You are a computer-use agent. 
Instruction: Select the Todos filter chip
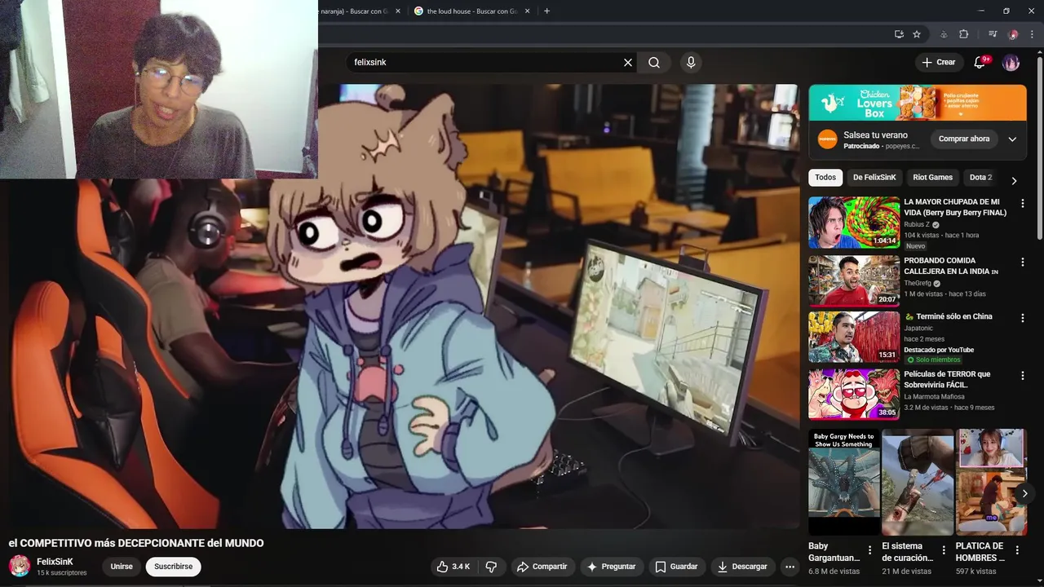coord(825,178)
